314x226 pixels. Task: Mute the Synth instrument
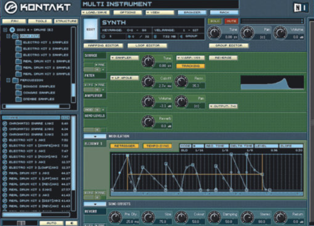tap(231, 21)
